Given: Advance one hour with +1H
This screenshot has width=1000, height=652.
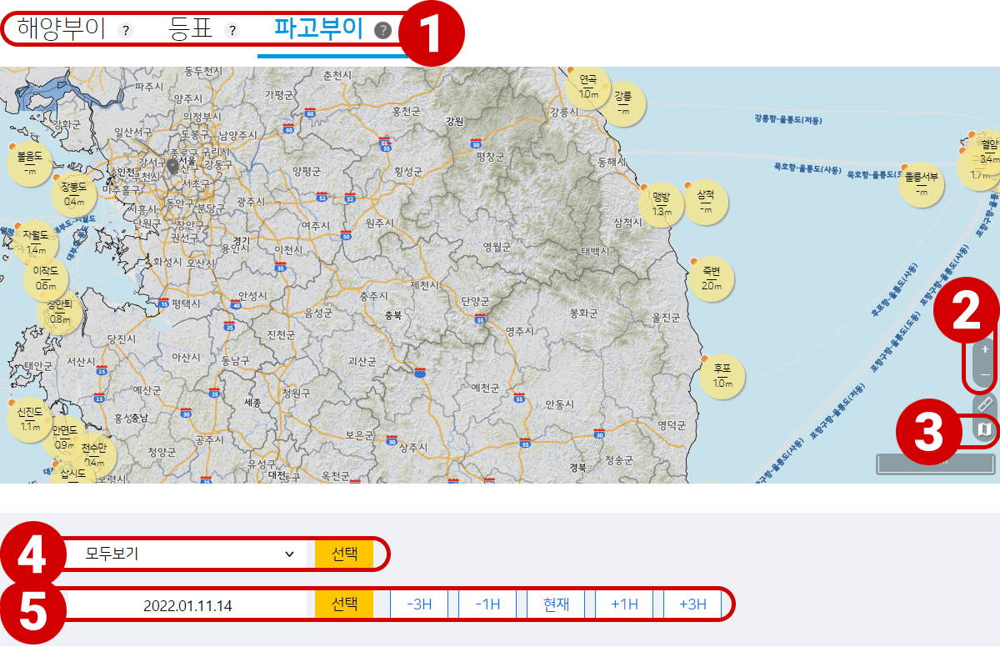Looking at the screenshot, I should click(x=624, y=604).
